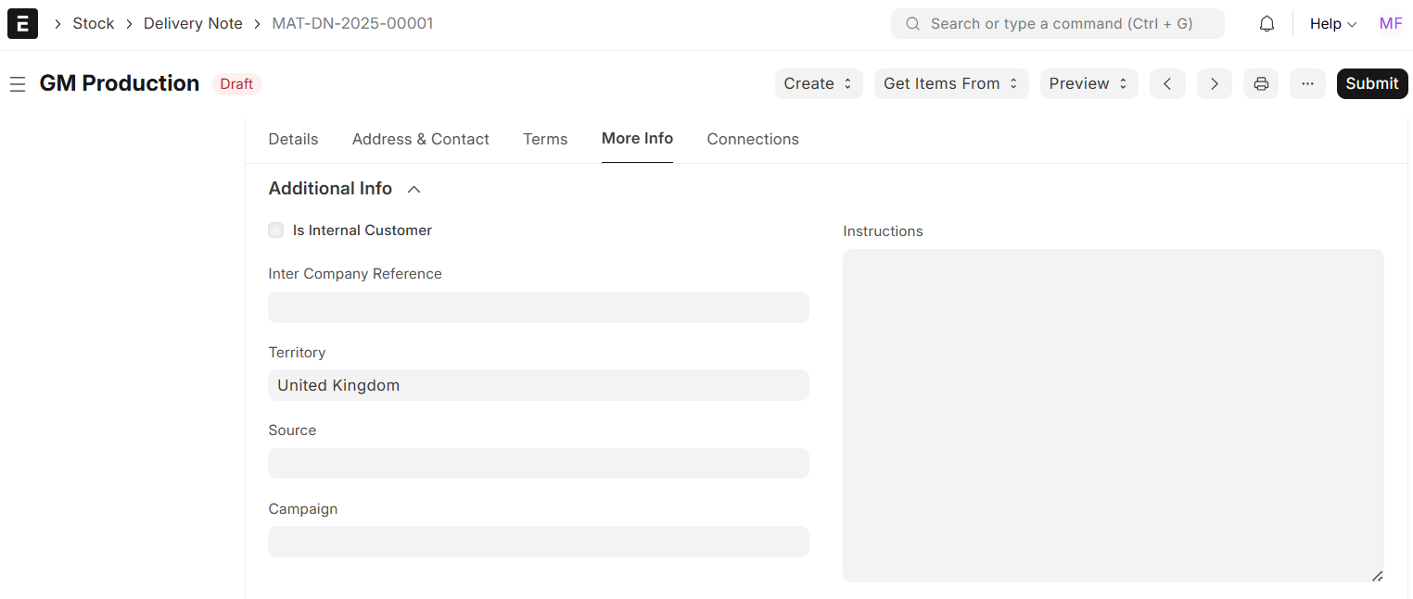1413x599 pixels.
Task: Click the ERPNext home logo icon
Action: click(22, 24)
